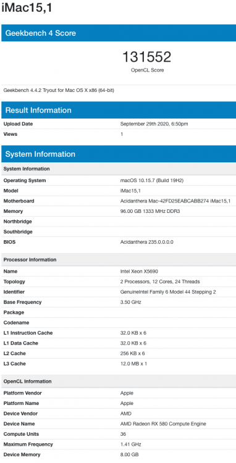Click the Model row label
This screenshot has width=236, height=463.
coord(11,191)
